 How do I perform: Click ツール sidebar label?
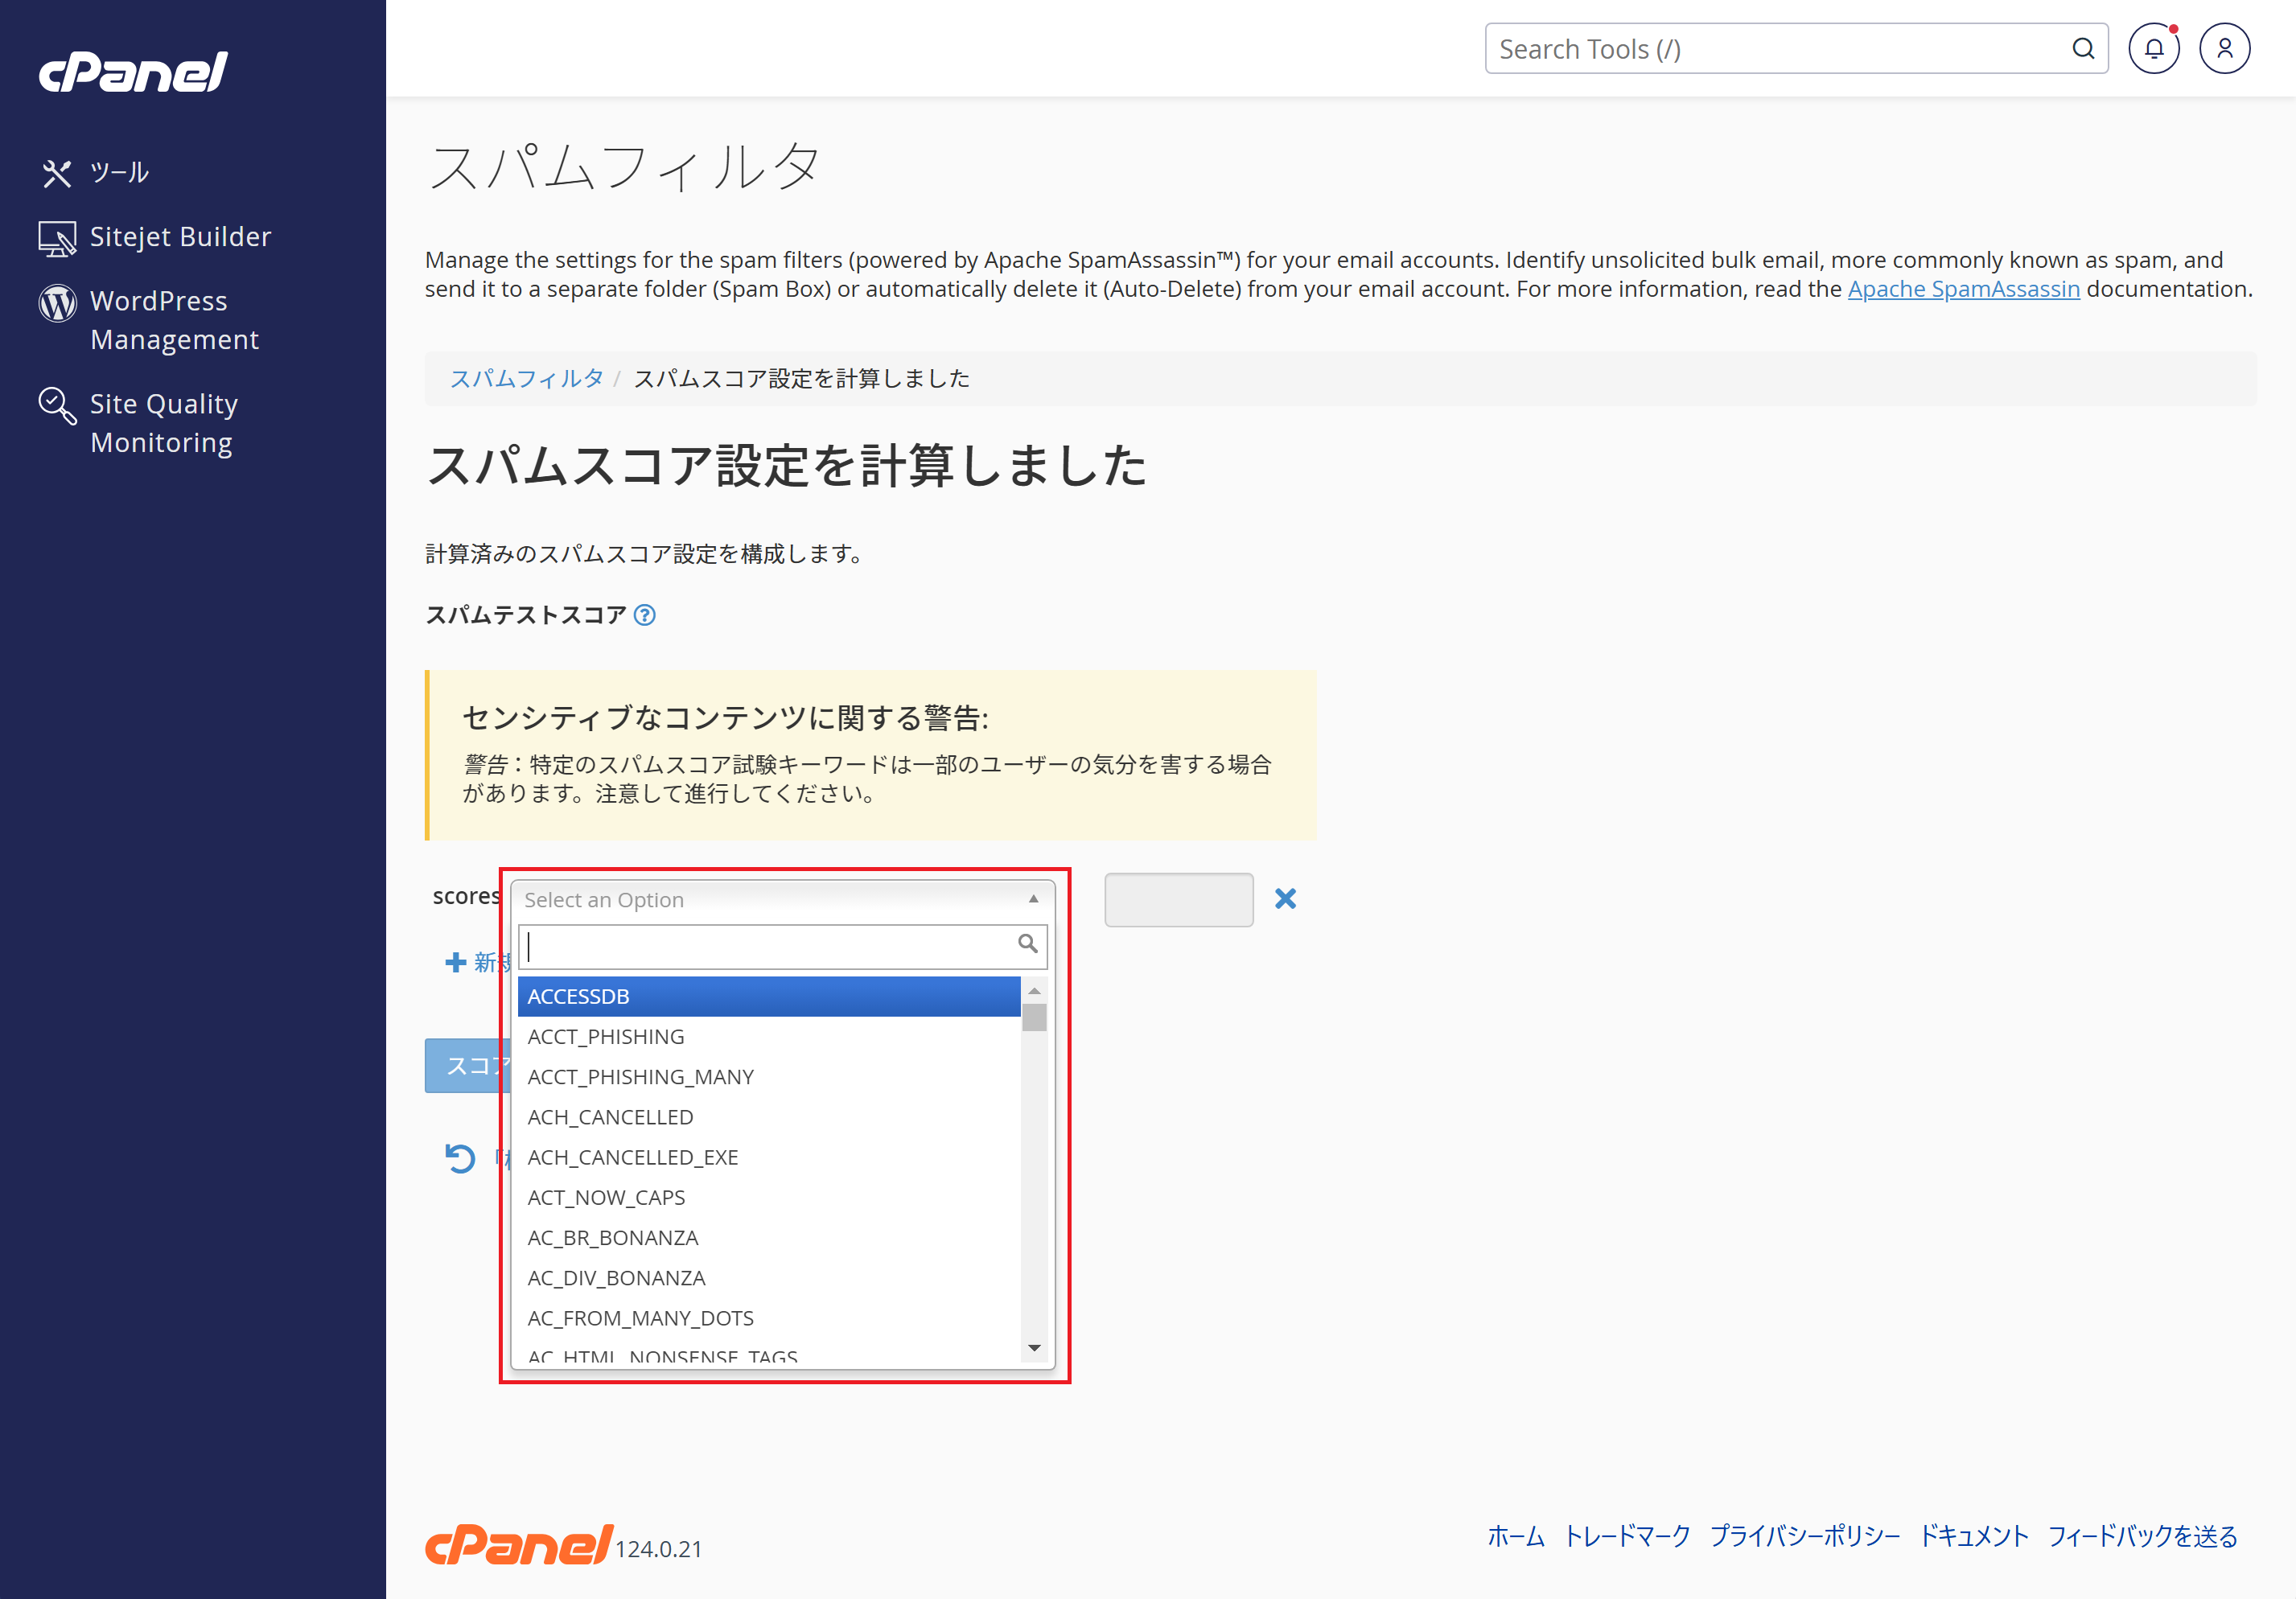[119, 173]
